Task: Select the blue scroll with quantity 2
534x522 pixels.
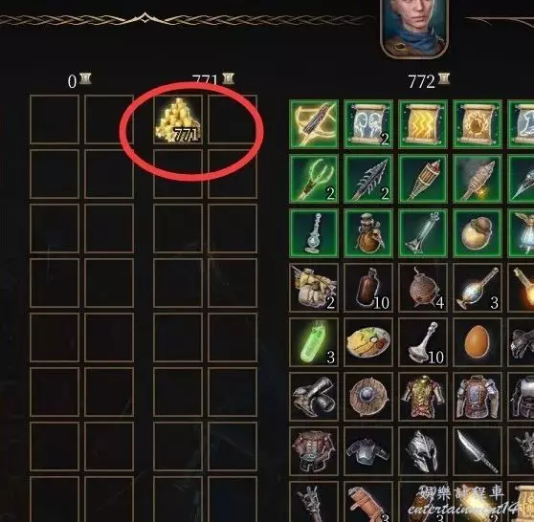Action: tap(368, 124)
